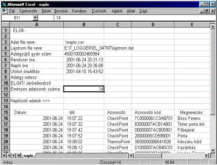Screen dimensions: 217x165
Task: Click horizontal scrollbar left arrow
Action: click(x=131, y=155)
